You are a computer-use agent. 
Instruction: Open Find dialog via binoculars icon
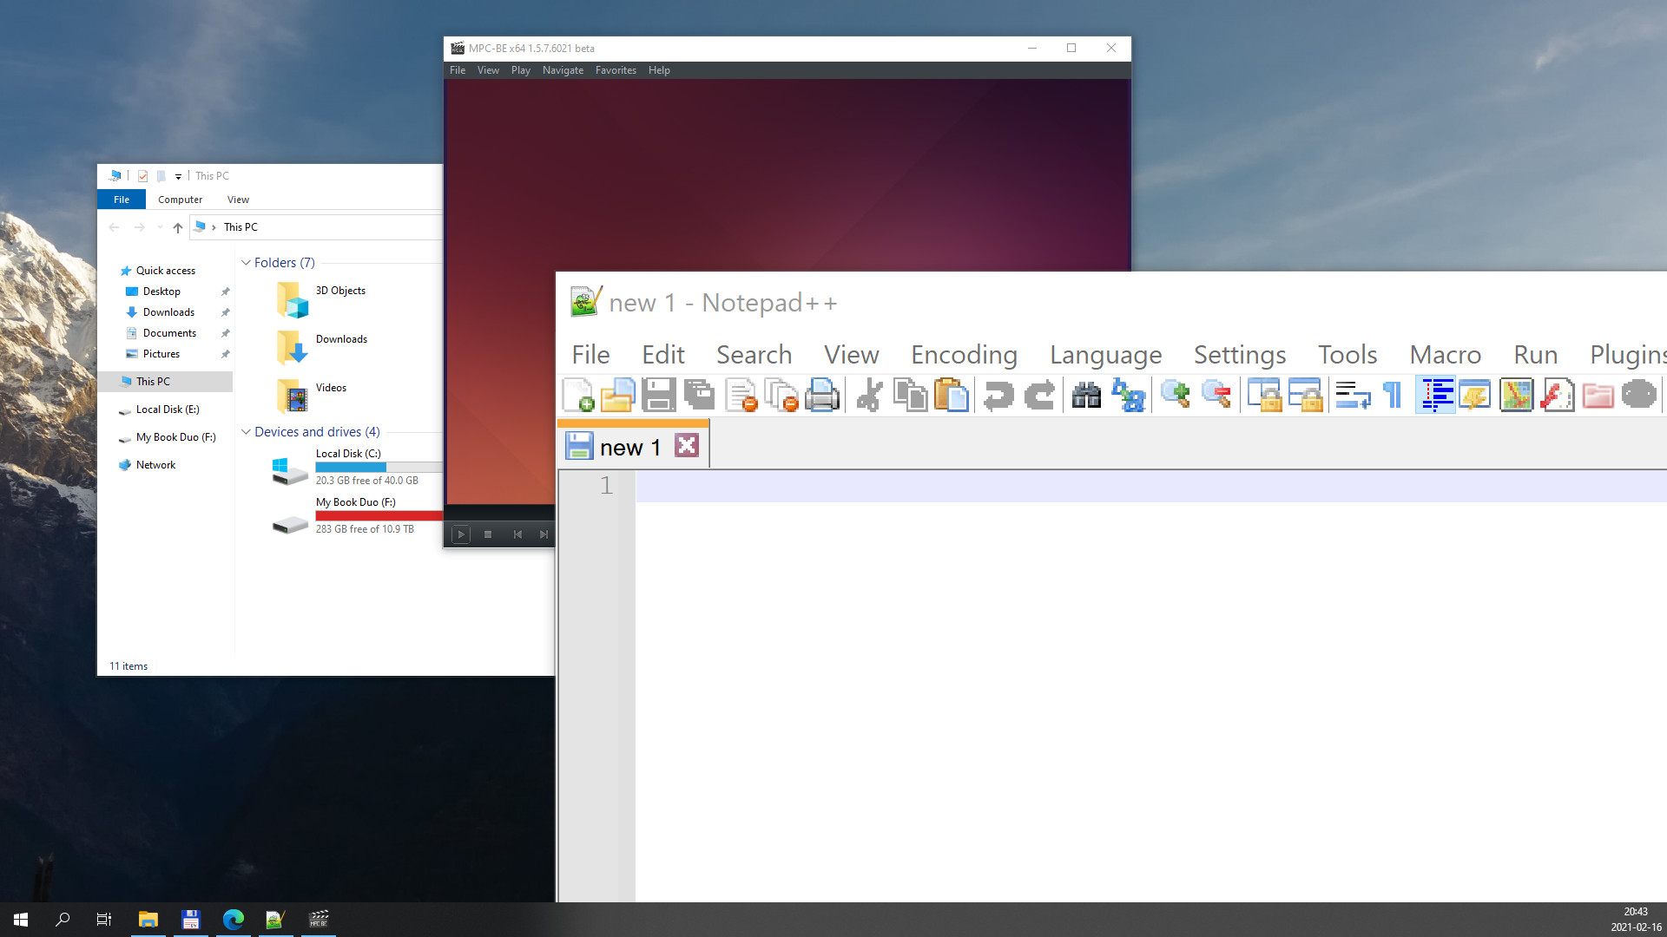[1085, 395]
